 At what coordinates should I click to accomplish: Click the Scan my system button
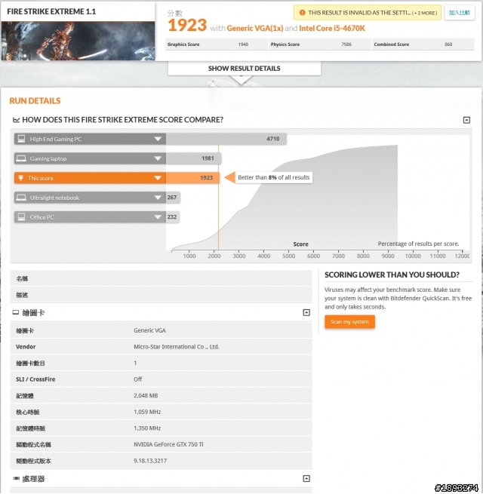(349, 322)
